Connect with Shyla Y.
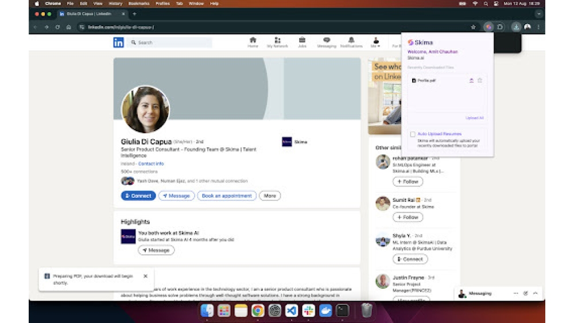 tap(410, 259)
